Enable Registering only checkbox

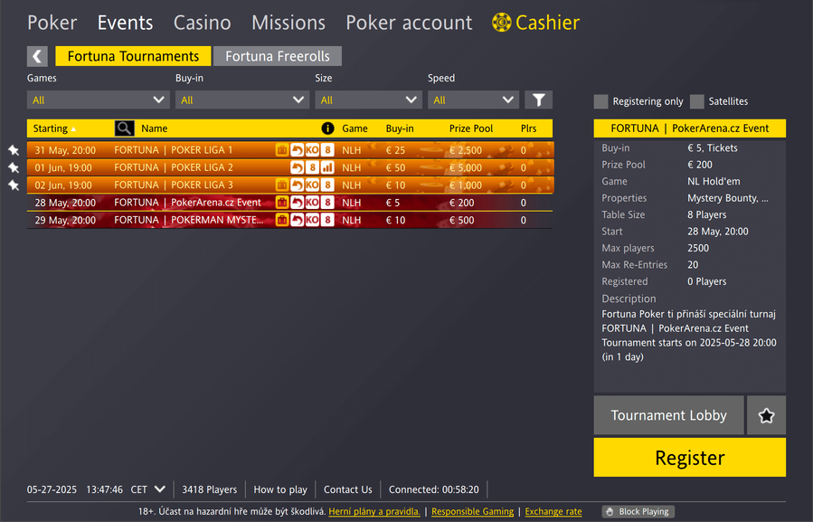tap(601, 101)
